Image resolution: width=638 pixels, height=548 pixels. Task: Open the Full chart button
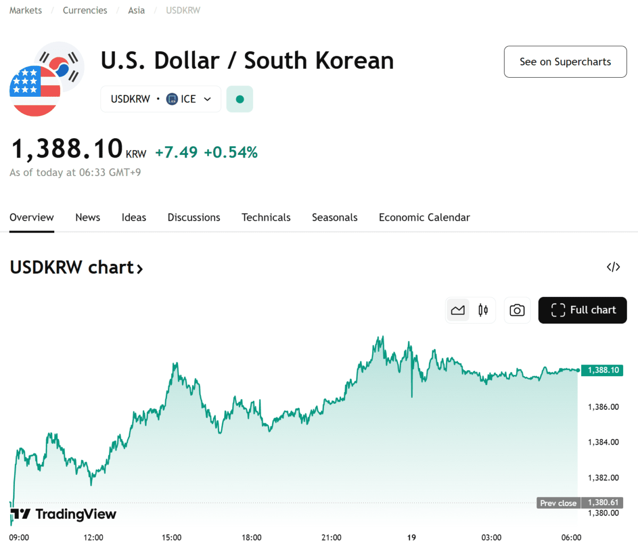[583, 310]
